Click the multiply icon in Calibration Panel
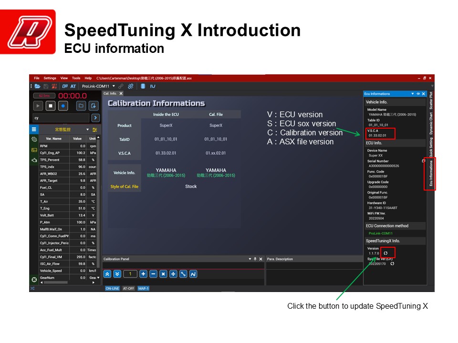Screen dimensions: 458x343 coord(163,274)
